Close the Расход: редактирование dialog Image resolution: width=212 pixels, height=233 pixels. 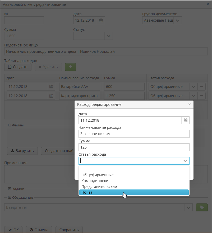(x=189, y=104)
